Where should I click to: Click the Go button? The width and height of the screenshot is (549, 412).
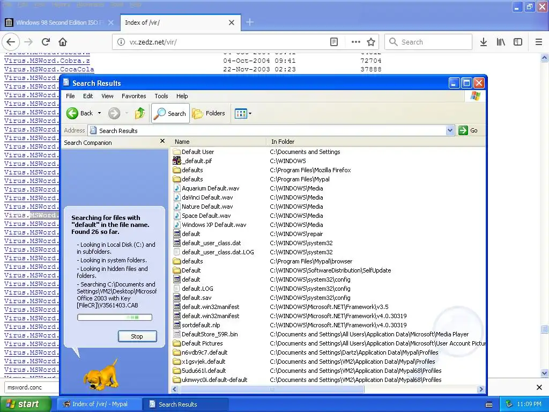tap(469, 130)
